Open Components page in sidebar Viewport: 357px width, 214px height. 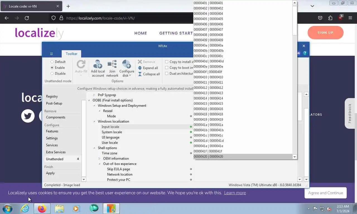pyautogui.click(x=56, y=117)
